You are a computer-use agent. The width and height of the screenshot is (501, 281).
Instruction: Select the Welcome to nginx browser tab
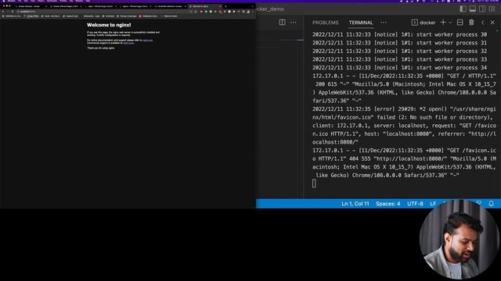204,6
